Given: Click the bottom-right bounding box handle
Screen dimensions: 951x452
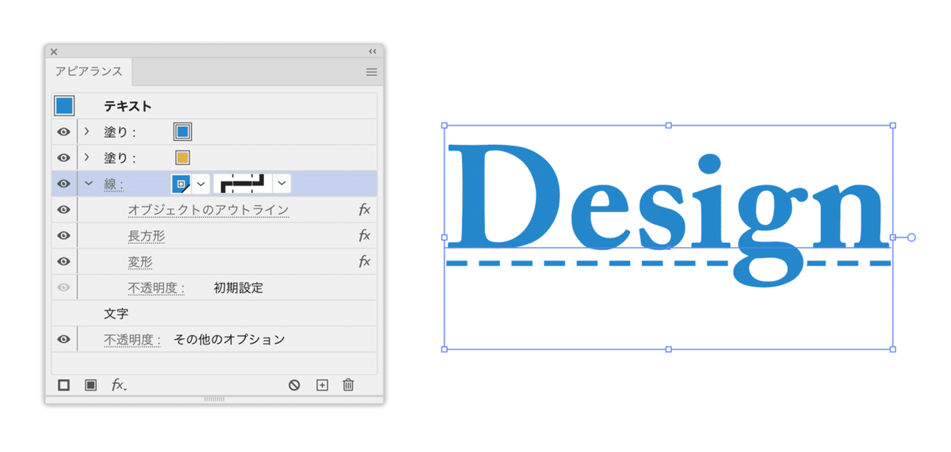Looking at the screenshot, I should 893,349.
